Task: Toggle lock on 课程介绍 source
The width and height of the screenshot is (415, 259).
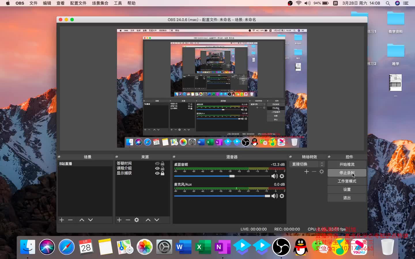Action: (163, 168)
